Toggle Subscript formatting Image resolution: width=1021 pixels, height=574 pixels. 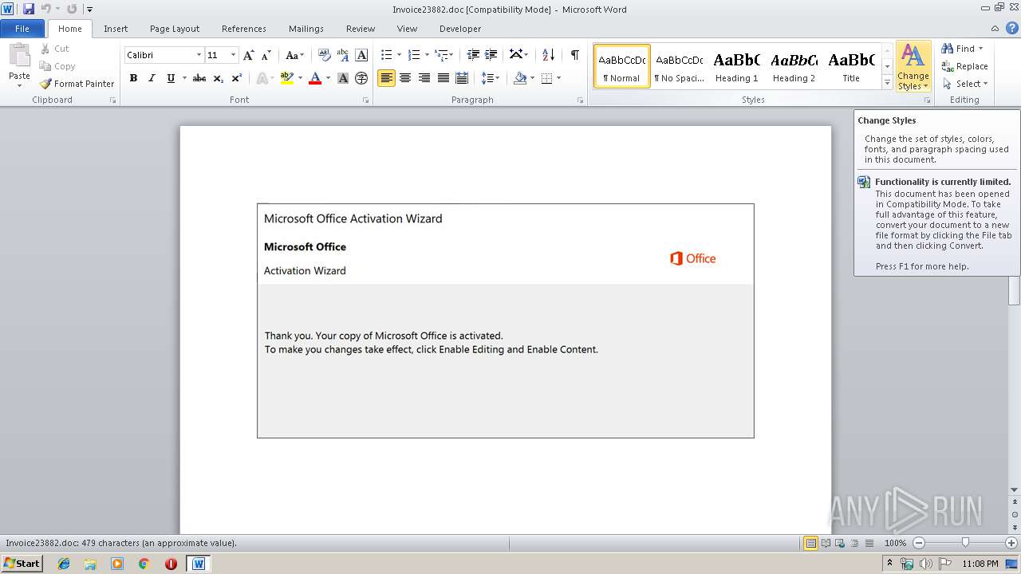[x=218, y=78]
